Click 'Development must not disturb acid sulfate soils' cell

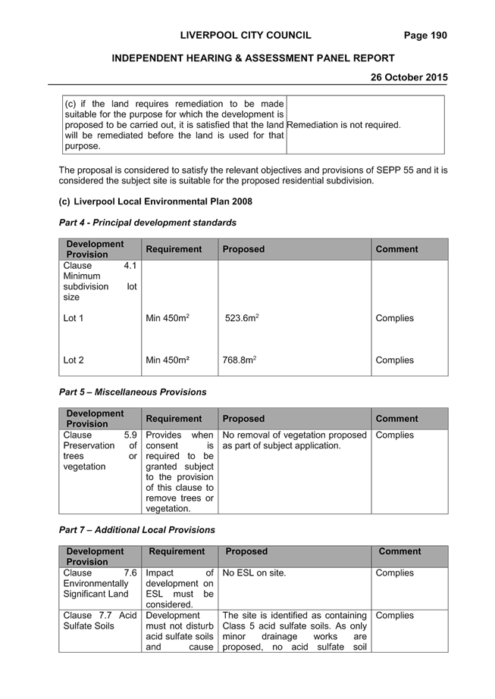click(180, 631)
